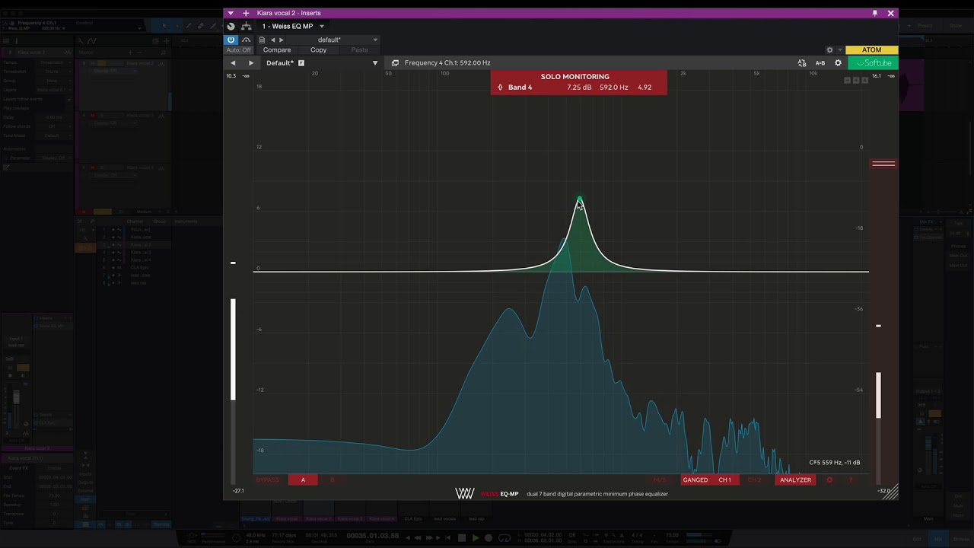974x548 pixels.
Task: Open the control link gear icon
Action: (x=830, y=50)
